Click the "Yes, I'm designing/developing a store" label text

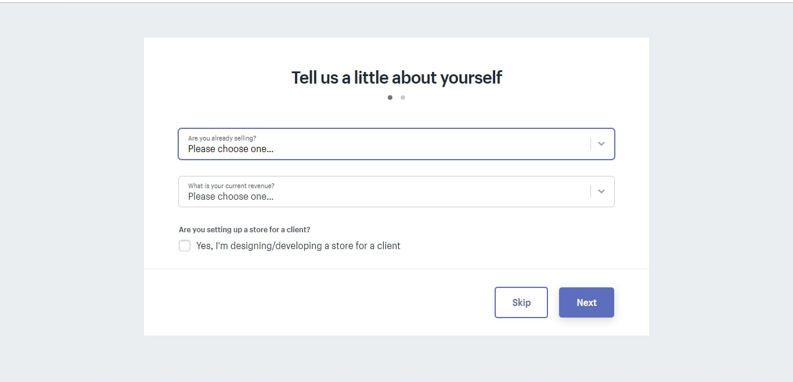coord(298,246)
